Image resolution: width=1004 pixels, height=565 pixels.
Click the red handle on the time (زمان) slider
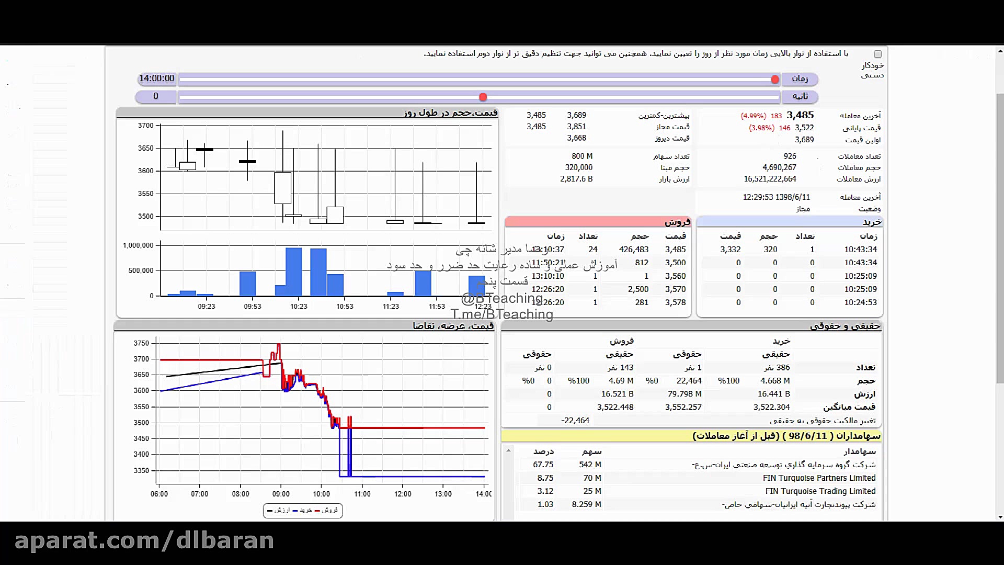[x=775, y=80]
